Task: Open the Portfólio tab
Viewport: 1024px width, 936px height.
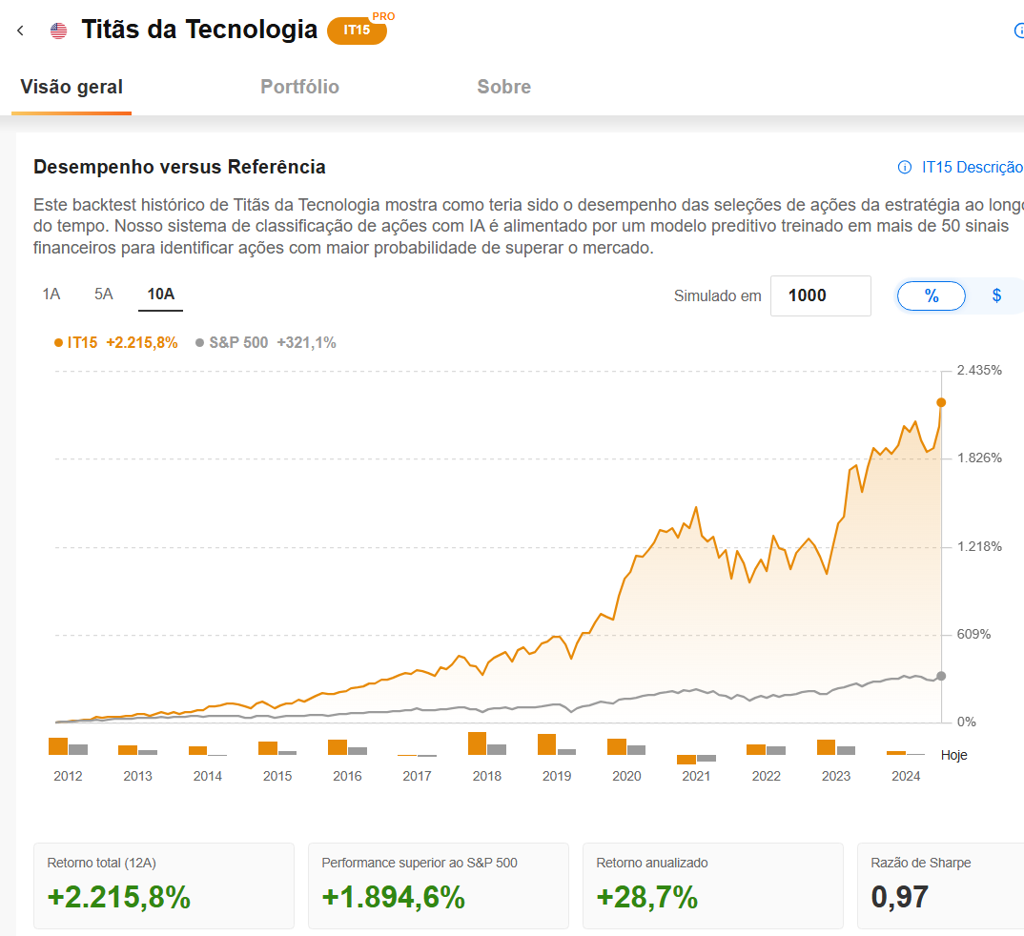Action: point(299,87)
